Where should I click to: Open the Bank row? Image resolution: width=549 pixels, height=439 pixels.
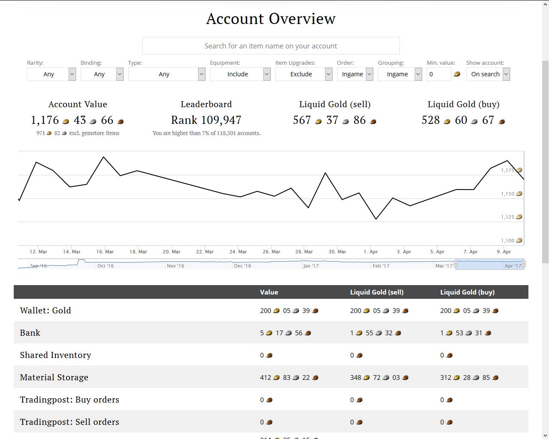click(271, 333)
